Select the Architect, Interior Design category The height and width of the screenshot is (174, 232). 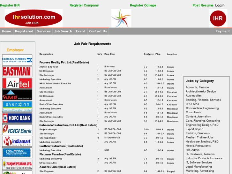pos(201,91)
